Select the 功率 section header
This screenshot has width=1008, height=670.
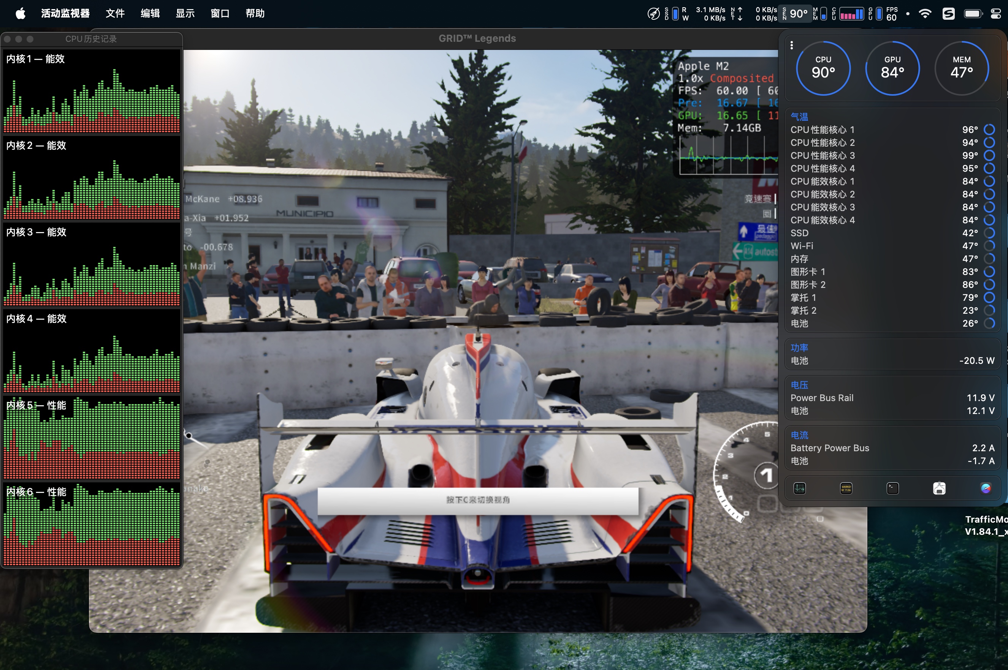pos(799,348)
